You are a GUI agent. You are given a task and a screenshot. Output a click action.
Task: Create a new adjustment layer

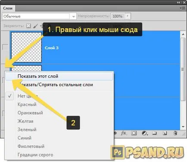[x=144, y=133]
